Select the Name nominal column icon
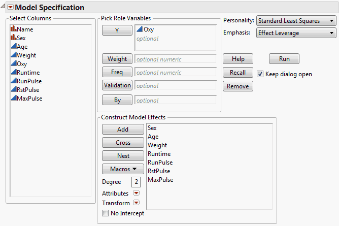Viewport: 339px width, 226px height. point(13,29)
